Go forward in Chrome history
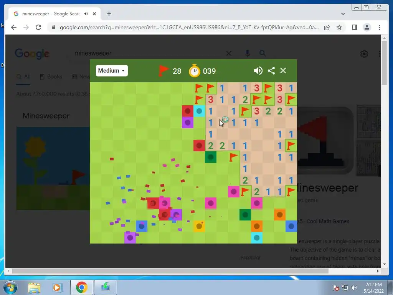The height and width of the screenshot is (295, 393). tap(26, 27)
